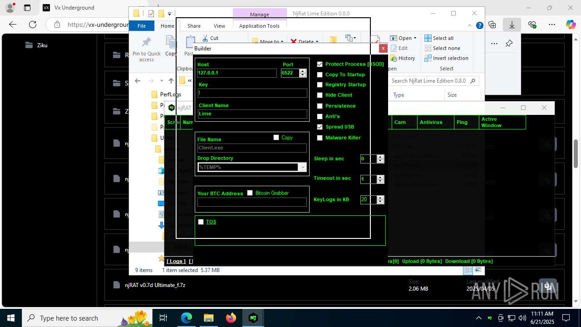This screenshot has width=581, height=327.
Task: Click Explorer navigation back arrow
Action: point(138,81)
